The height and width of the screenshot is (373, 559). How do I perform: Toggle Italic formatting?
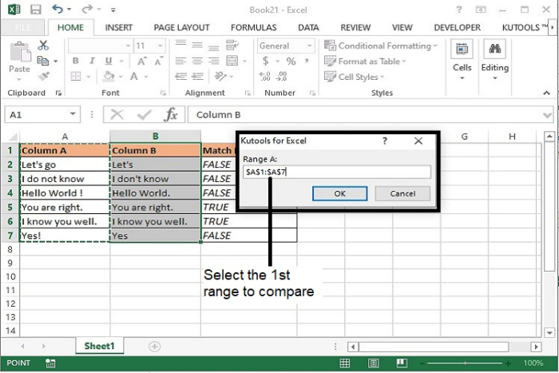(x=92, y=61)
